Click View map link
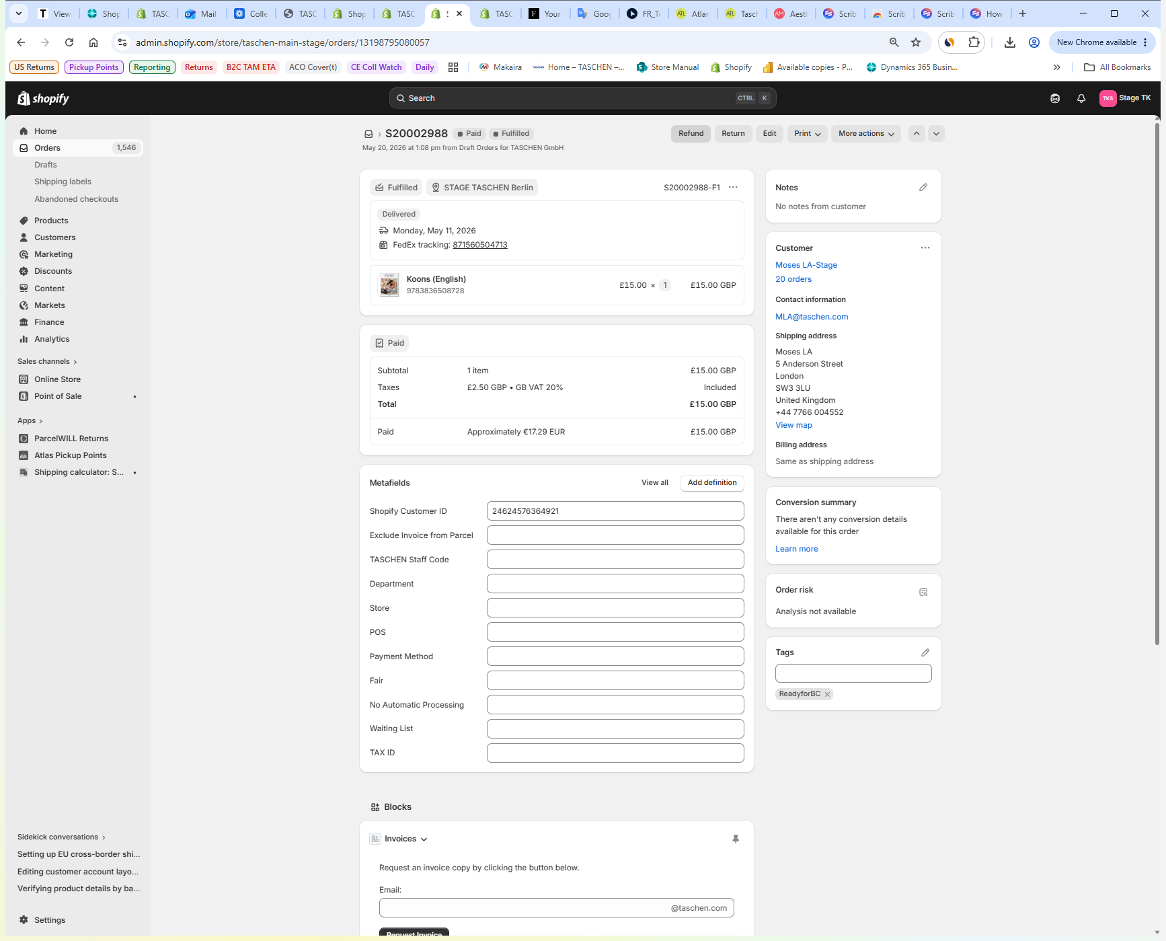1166x941 pixels. pos(793,425)
